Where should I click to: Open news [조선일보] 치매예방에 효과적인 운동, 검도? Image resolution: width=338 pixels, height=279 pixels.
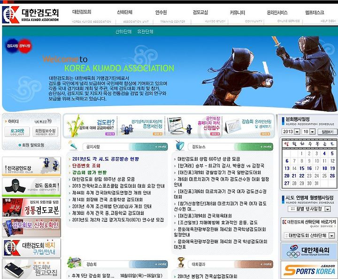[217, 222]
